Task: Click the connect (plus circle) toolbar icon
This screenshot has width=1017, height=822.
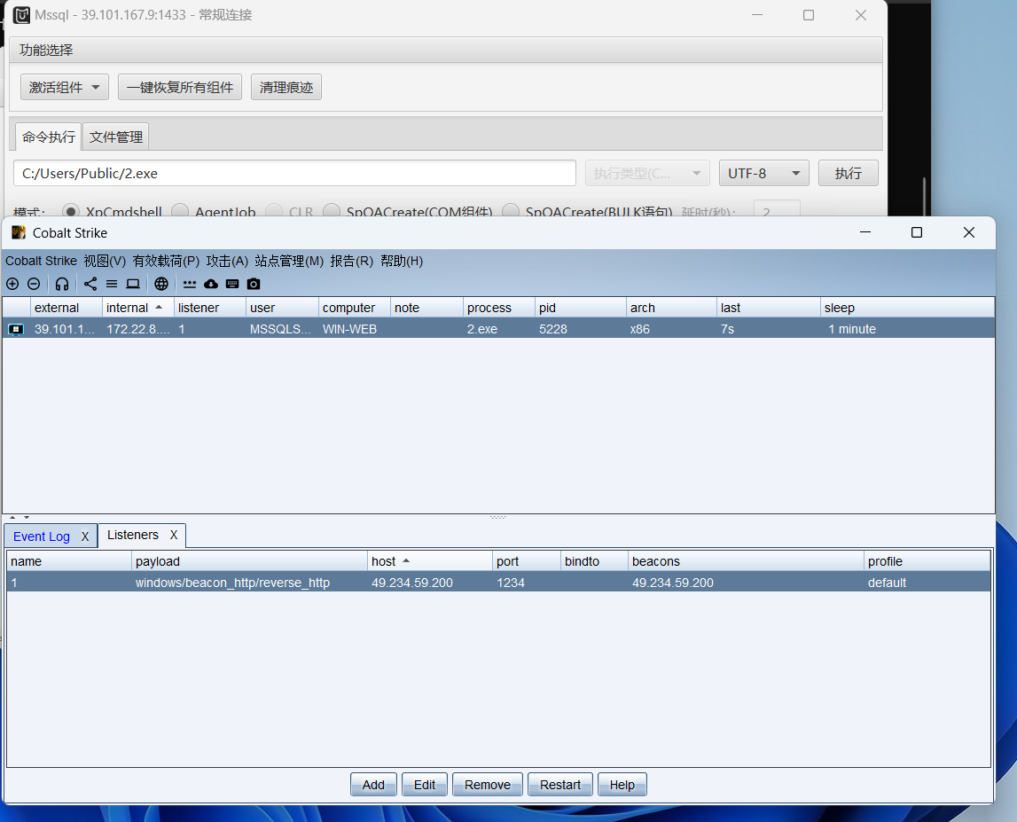Action: click(x=12, y=284)
